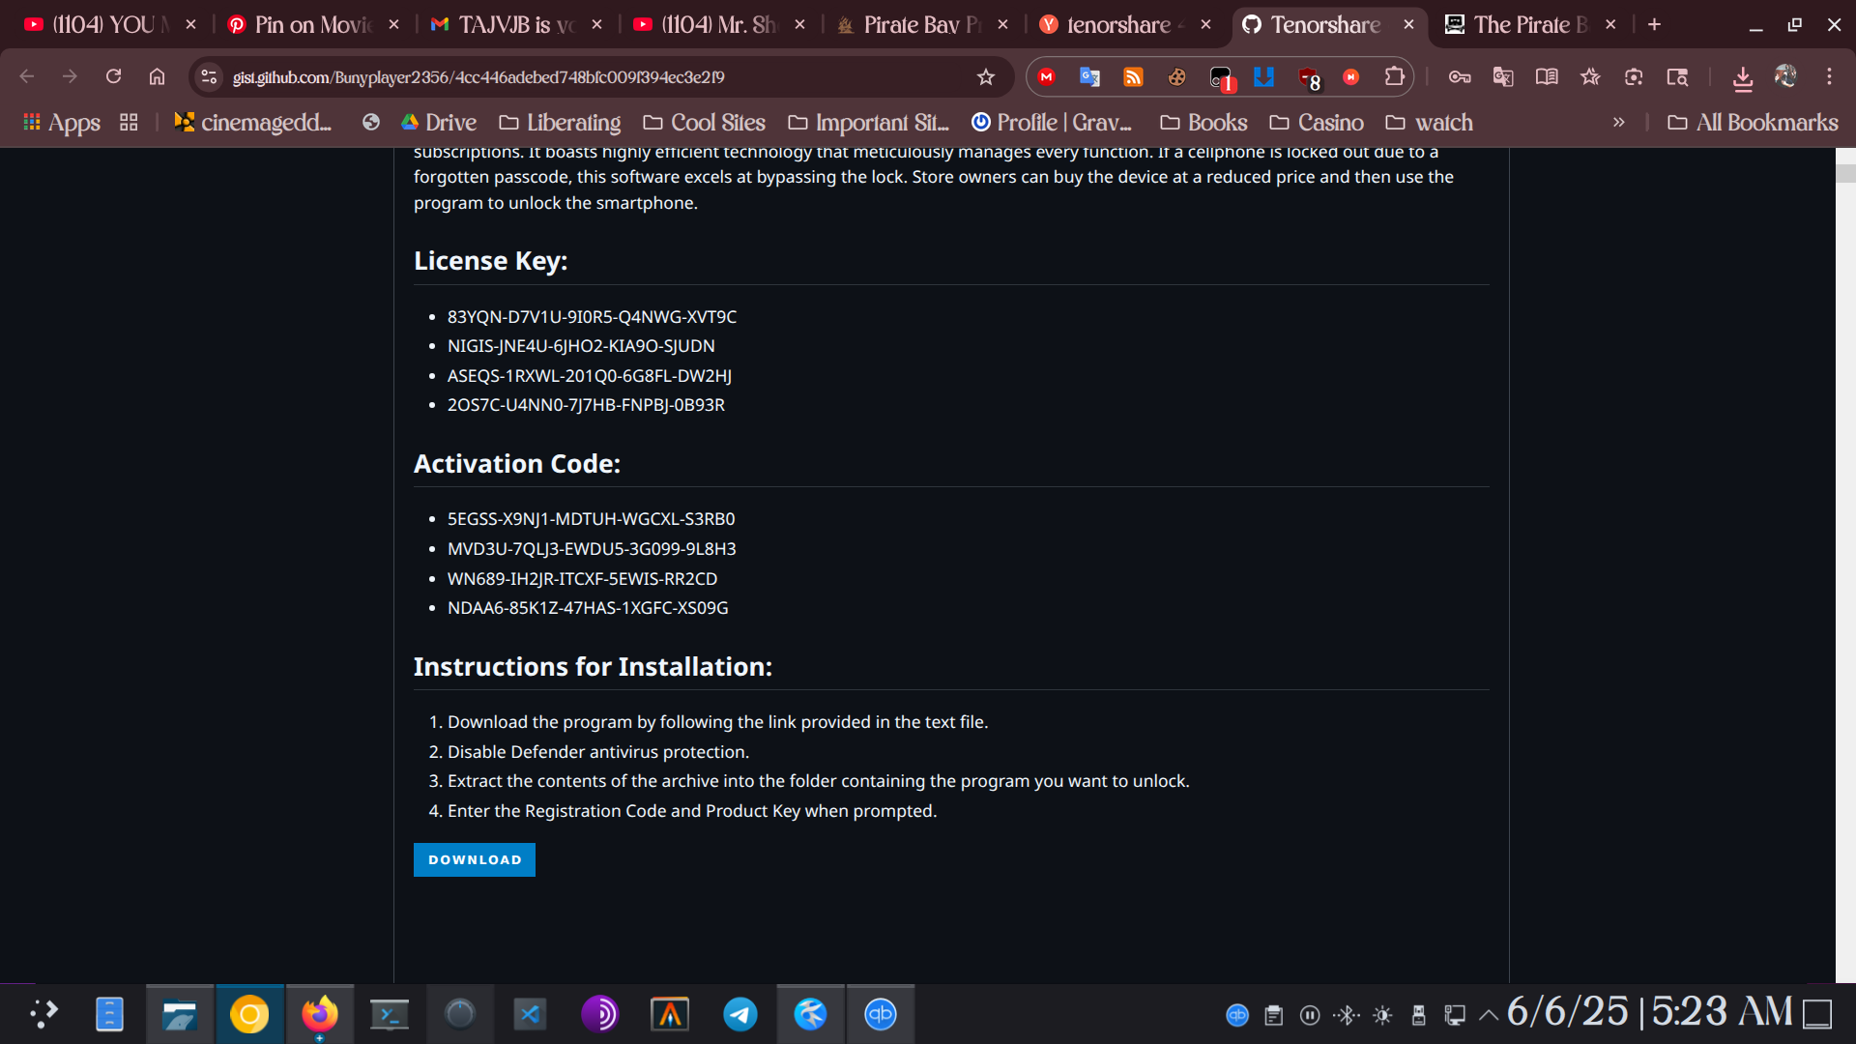The image size is (1856, 1044).
Task: Open the RSS feed extension icon
Action: click(1133, 77)
